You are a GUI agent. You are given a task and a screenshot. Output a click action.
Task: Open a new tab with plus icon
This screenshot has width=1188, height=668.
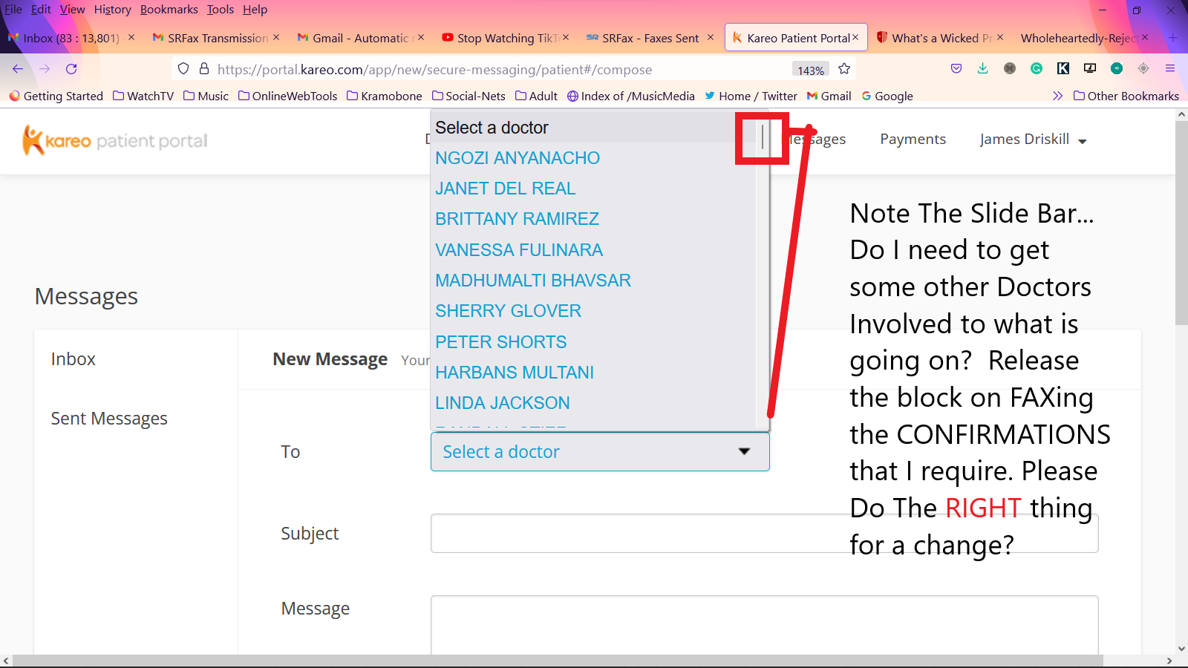pos(1173,37)
